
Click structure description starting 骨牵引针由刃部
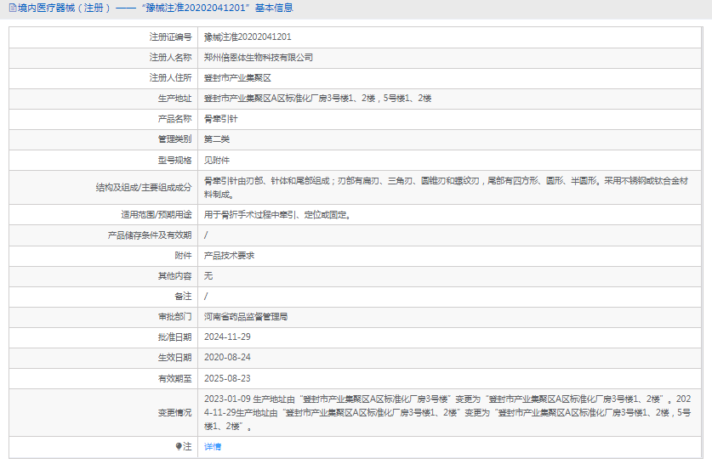click(446, 187)
